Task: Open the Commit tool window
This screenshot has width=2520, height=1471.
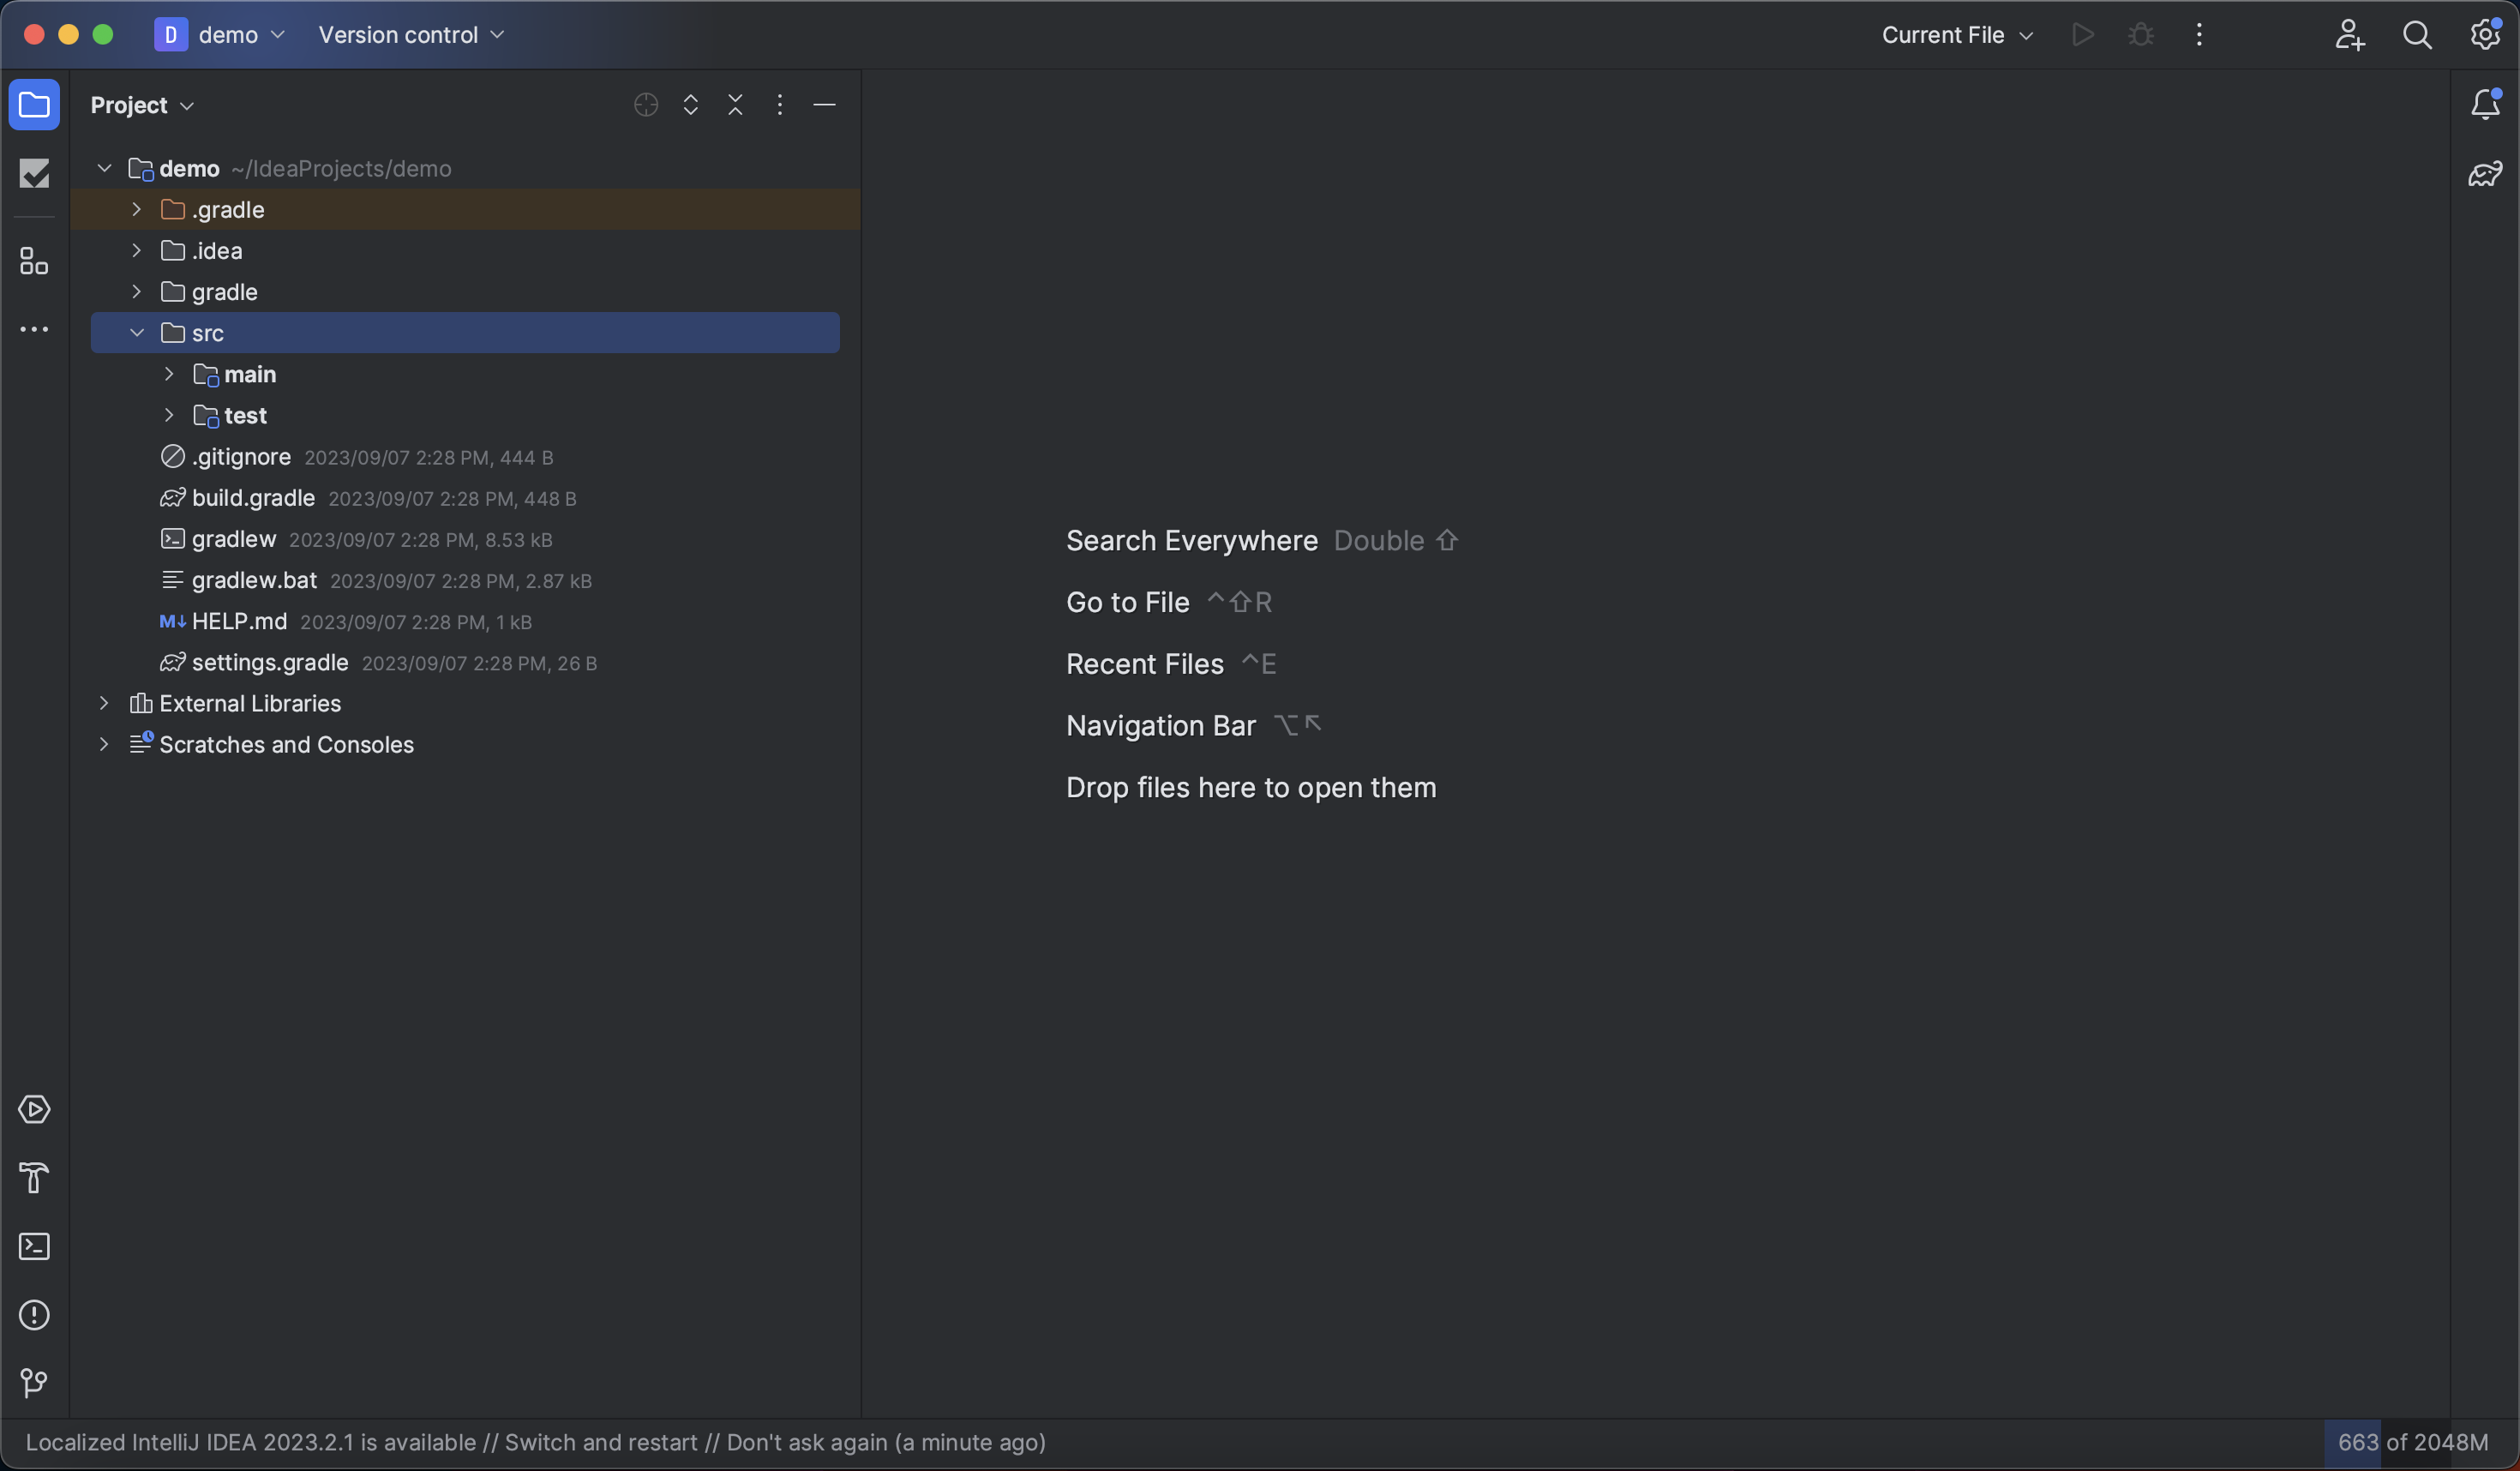Action: coord(34,174)
